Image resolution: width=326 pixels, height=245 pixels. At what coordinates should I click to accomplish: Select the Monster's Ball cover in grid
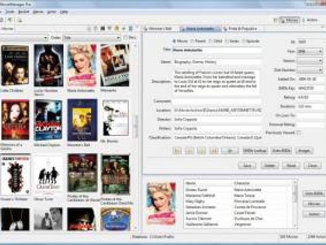(82, 120)
